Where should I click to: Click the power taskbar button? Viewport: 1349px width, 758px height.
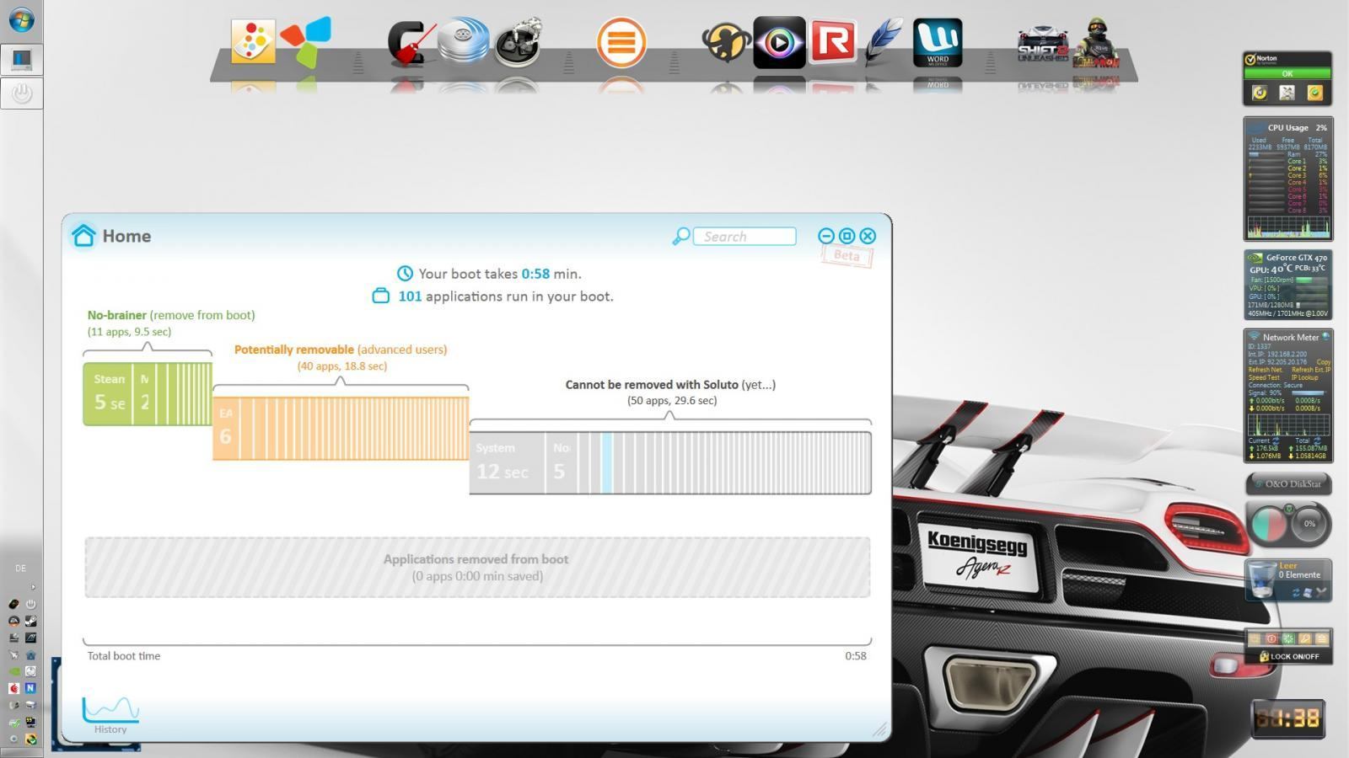21,93
